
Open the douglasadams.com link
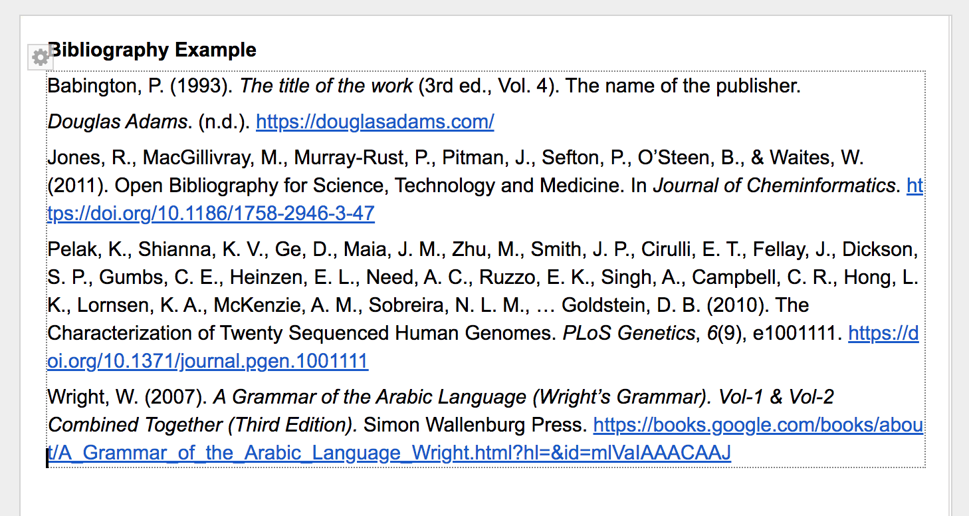(375, 122)
